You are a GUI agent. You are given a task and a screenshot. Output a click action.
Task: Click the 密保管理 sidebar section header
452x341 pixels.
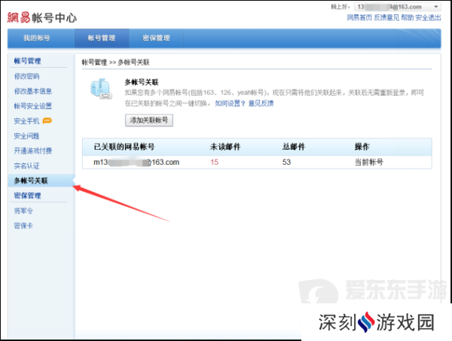click(x=27, y=196)
